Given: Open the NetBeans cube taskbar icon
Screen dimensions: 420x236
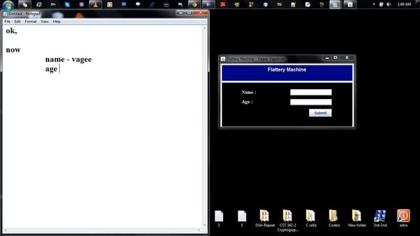Looking at the screenshot, I should pos(265,5).
